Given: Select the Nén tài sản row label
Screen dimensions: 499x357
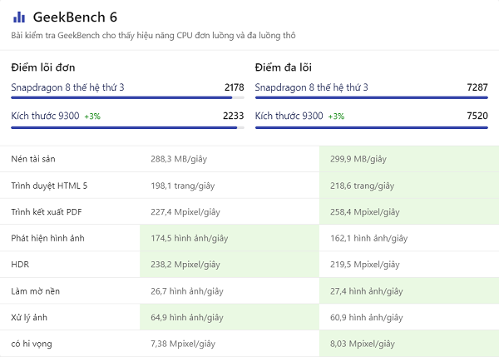Looking at the screenshot, I should pos(33,159).
